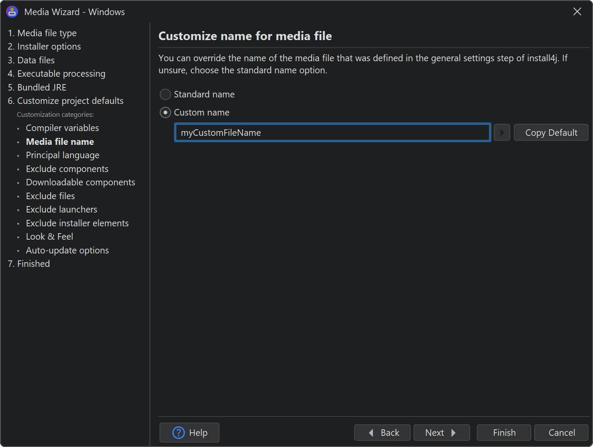Image resolution: width=593 pixels, height=447 pixels.
Task: Close the Media Wizard window
Action: (x=577, y=12)
